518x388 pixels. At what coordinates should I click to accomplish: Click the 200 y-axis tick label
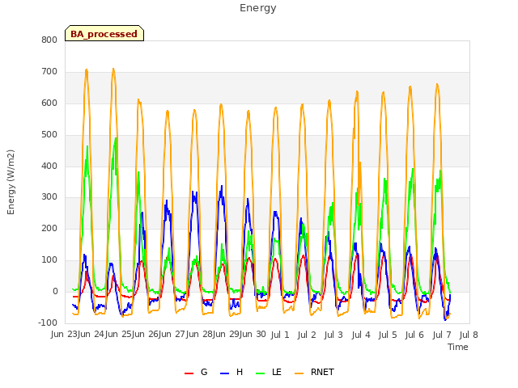(49, 228)
